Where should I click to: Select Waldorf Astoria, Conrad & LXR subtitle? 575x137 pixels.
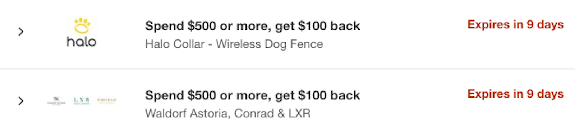click(x=228, y=113)
